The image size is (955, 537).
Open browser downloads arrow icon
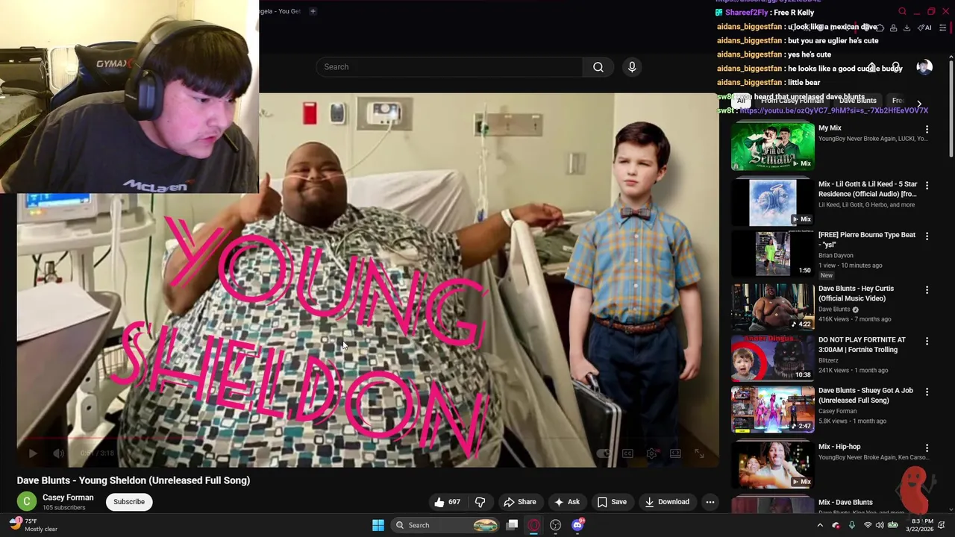[x=907, y=28]
